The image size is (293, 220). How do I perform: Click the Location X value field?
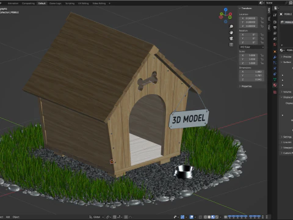(x=248, y=18)
